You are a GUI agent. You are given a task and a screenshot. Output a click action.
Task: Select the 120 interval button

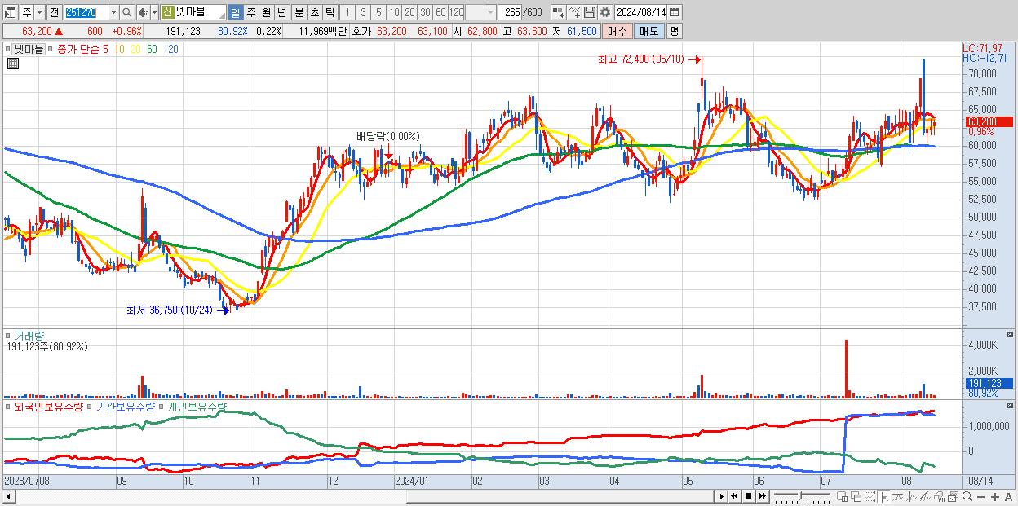[456, 12]
